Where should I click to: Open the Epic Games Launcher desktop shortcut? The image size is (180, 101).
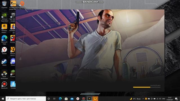[x=13, y=17]
